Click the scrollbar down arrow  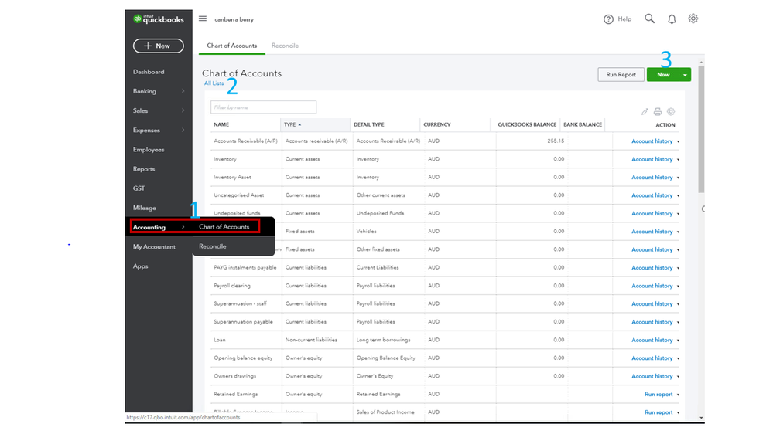pos(701,418)
